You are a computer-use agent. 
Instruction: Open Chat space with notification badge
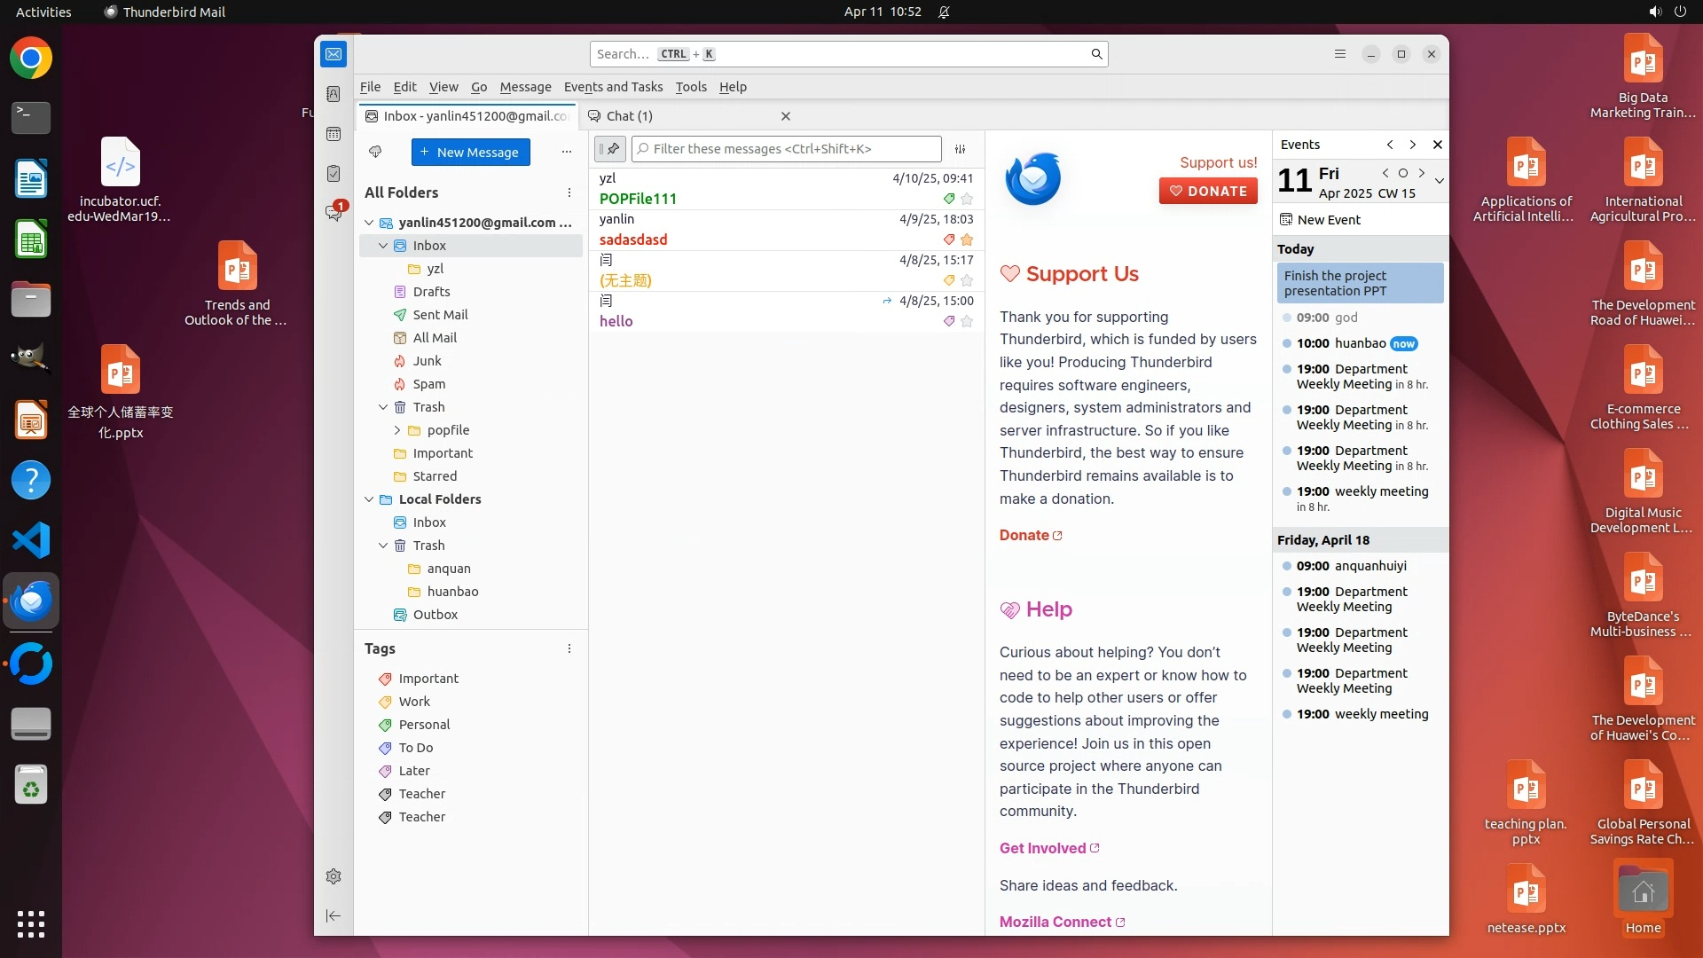[334, 213]
